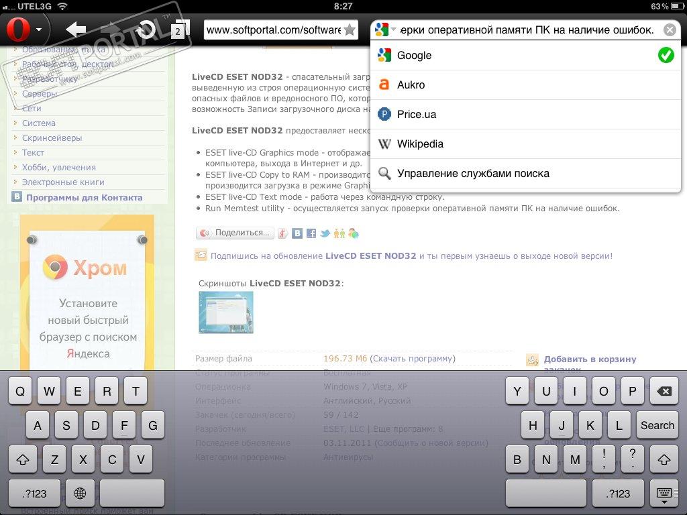The width and height of the screenshot is (687, 515).
Task: Select Google search engine
Action: [525, 55]
